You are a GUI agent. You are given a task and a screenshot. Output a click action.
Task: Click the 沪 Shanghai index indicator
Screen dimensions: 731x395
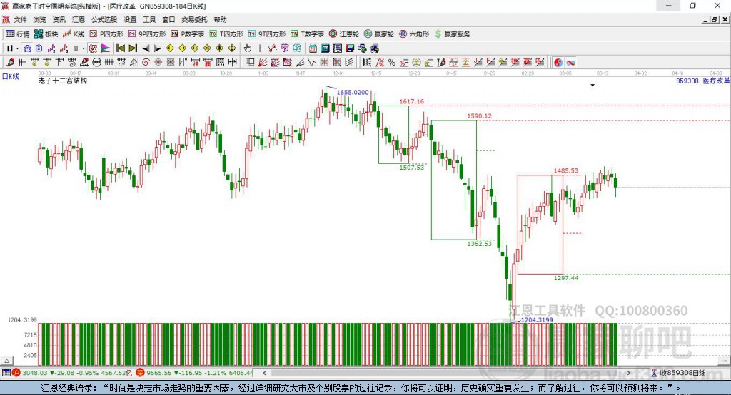[16, 373]
